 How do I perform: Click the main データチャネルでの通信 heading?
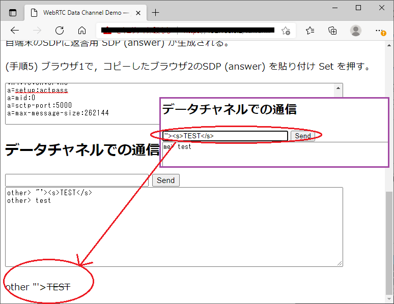82,150
